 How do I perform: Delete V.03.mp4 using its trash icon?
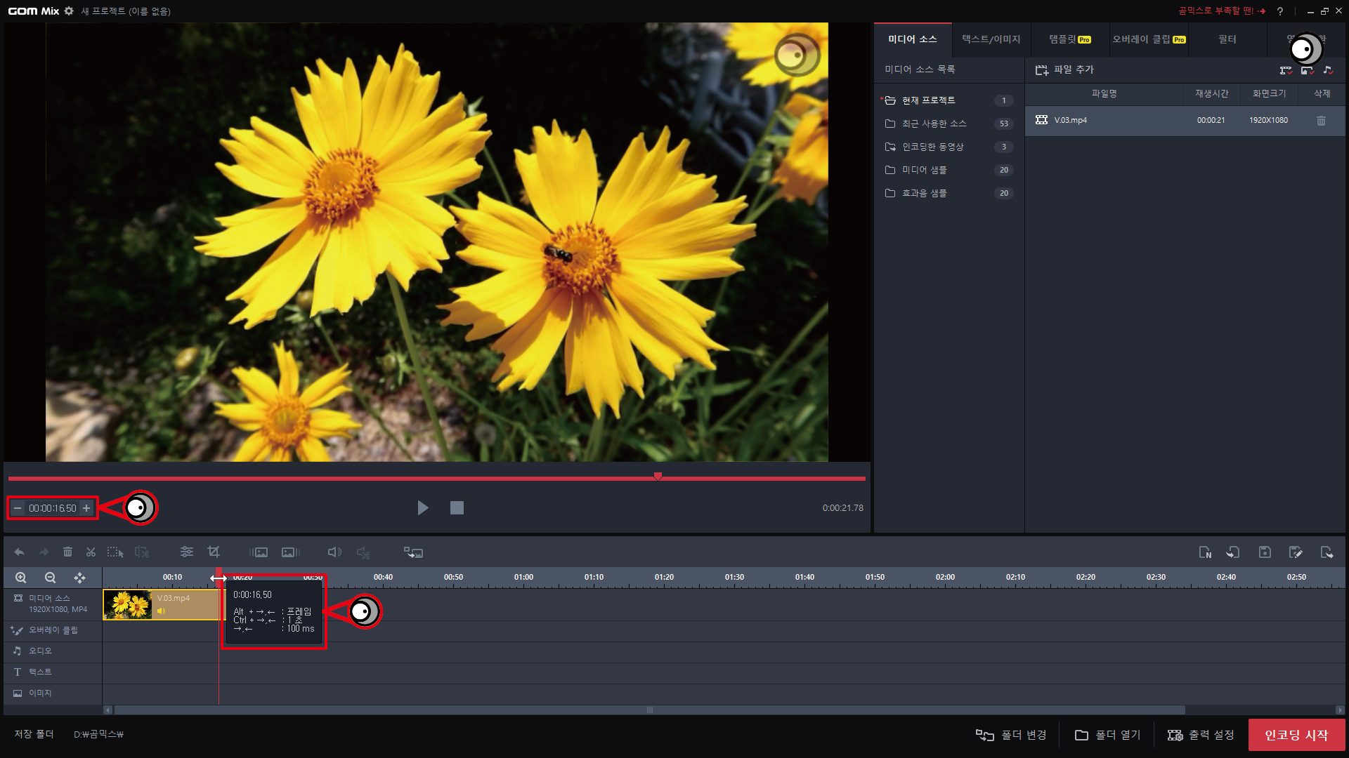point(1321,121)
